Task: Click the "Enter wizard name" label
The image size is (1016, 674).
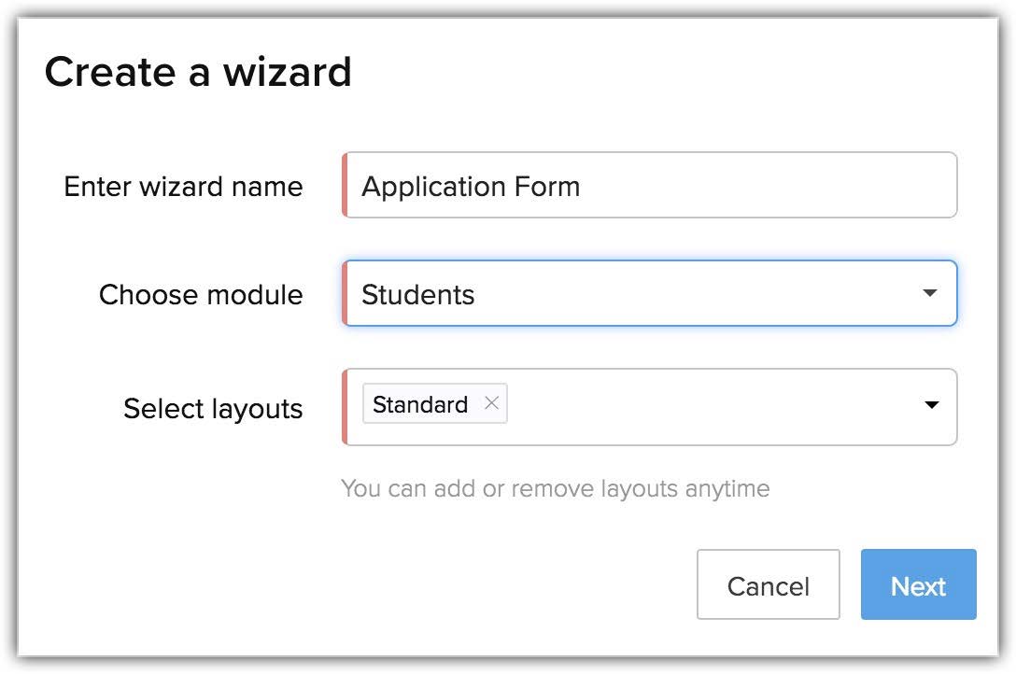Action: tap(183, 187)
